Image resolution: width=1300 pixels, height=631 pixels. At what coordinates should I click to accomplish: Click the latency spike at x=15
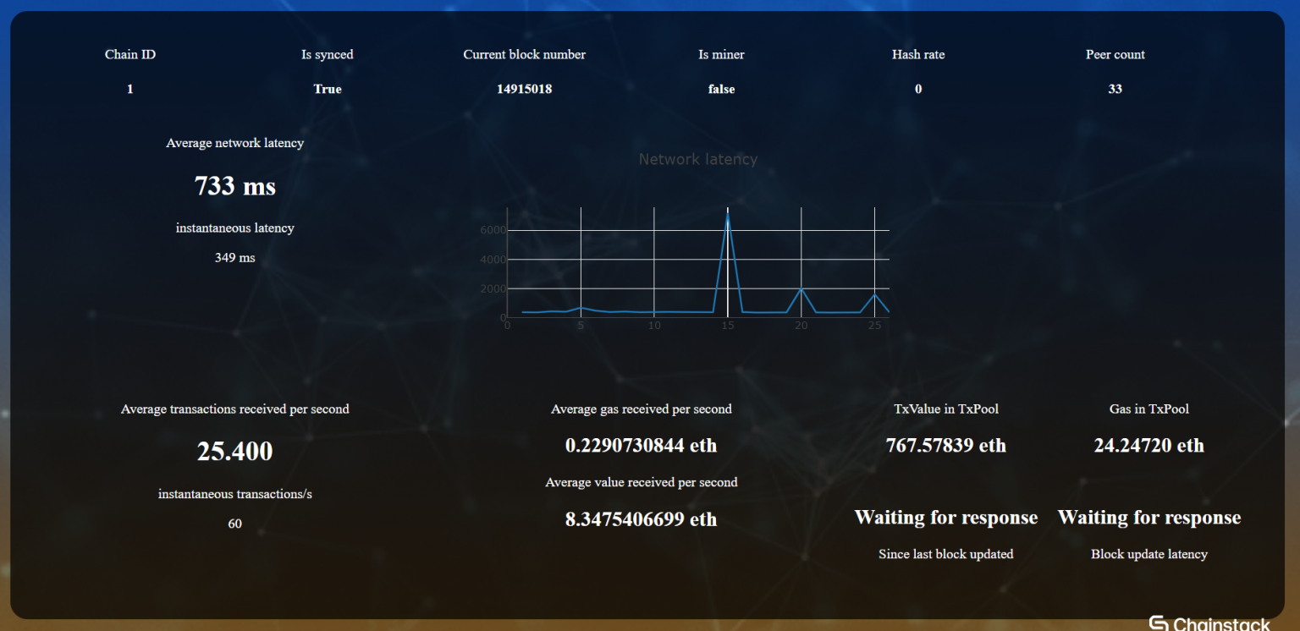[728, 215]
